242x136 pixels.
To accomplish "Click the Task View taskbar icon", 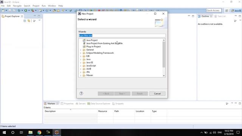I will [x=22, y=133].
